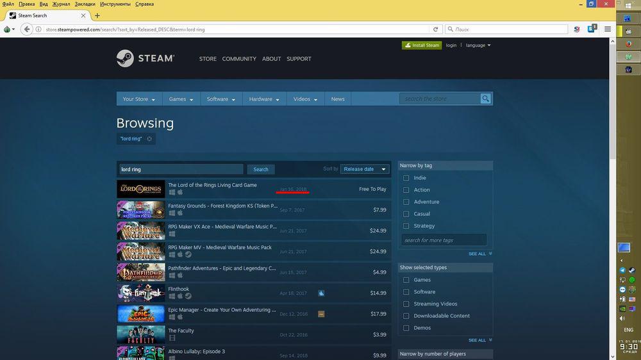
Task: Tick the Downloadable Content type checkbox
Action: point(406,316)
